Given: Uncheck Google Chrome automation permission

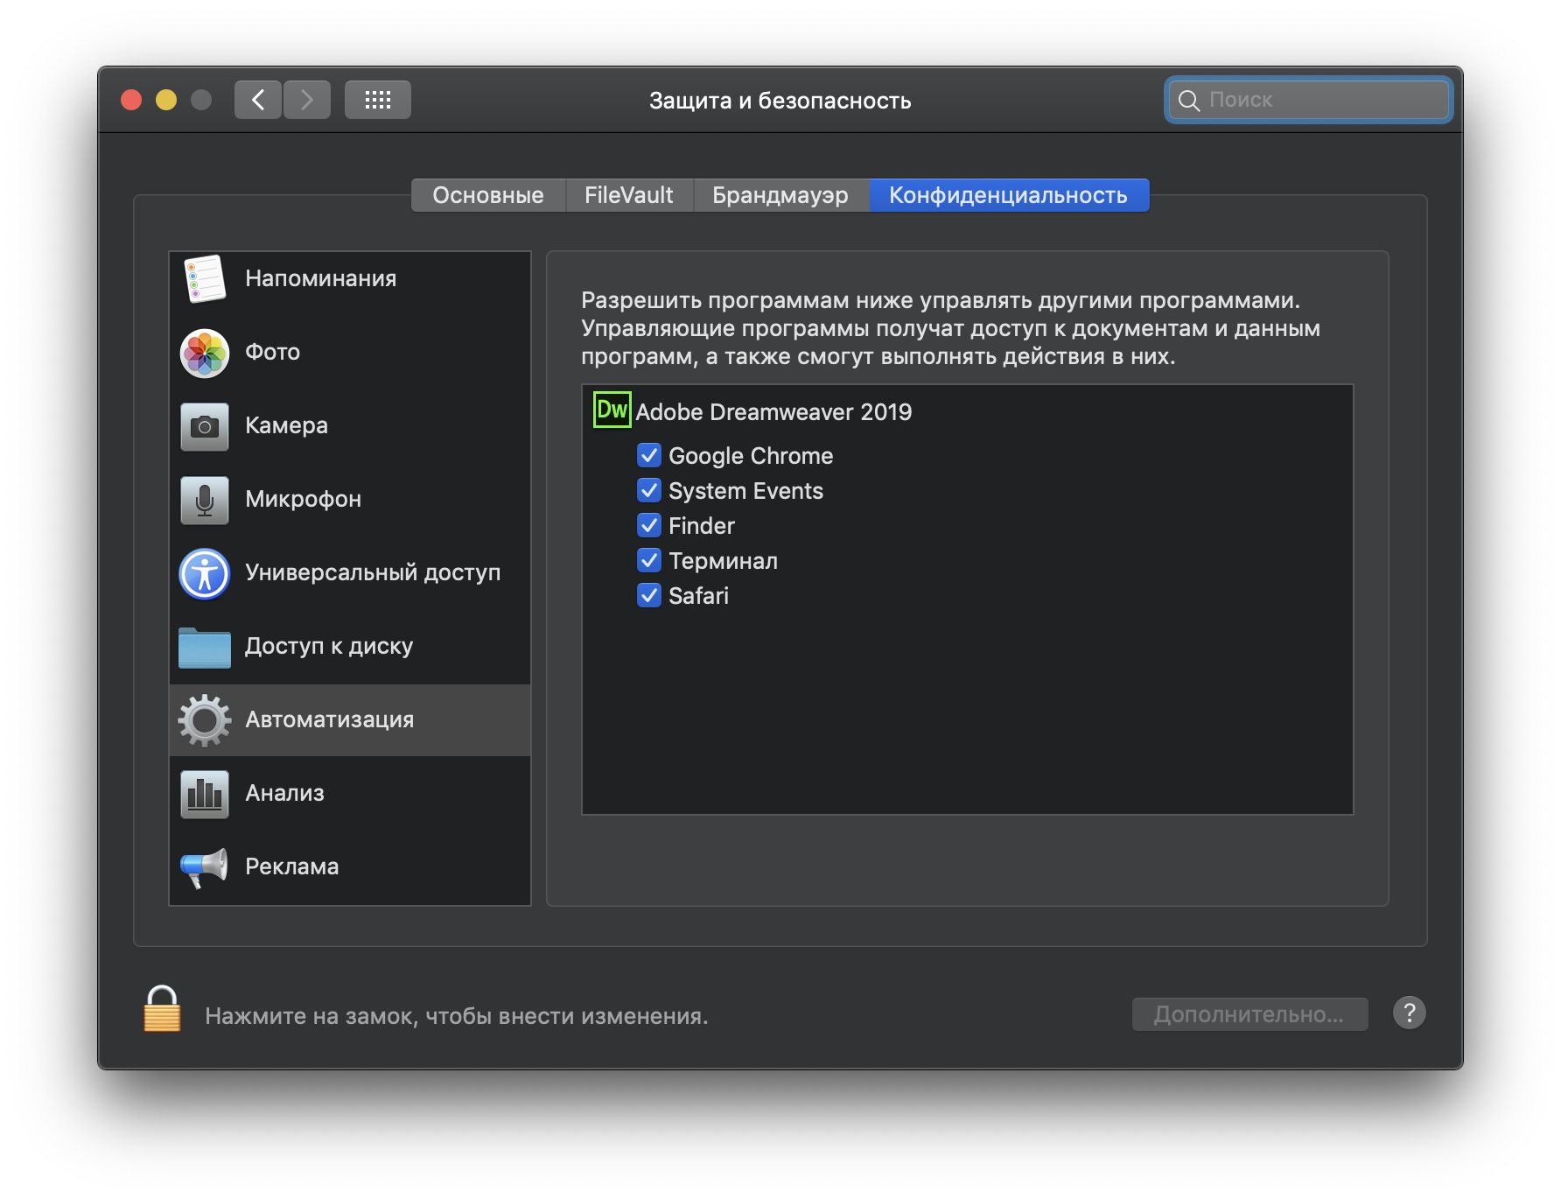Looking at the screenshot, I should (x=649, y=456).
